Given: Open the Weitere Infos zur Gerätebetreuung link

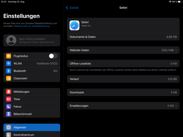Looking at the screenshot, I should pos(33,26).
